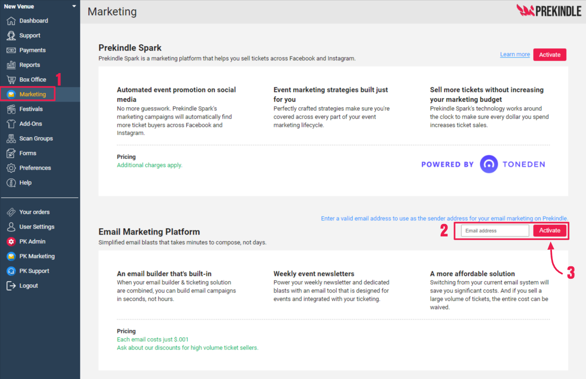
Task: Activate the Email Marketing Platform
Action: coord(550,230)
